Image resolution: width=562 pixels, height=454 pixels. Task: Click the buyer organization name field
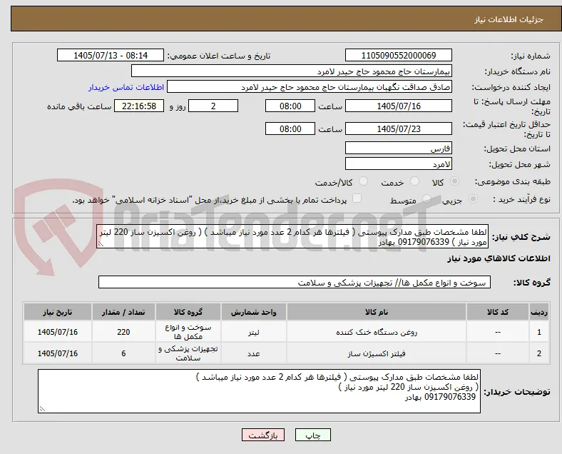[x=292, y=71]
